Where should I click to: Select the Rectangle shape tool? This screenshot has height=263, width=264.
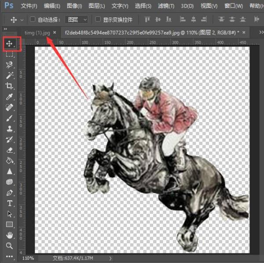click(x=9, y=224)
